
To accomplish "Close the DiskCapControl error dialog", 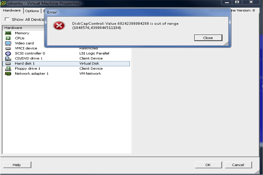I will coord(208,38).
